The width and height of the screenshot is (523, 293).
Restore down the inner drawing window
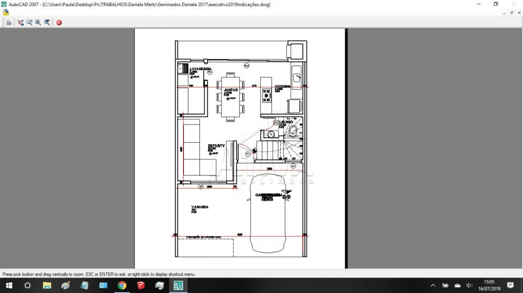pyautogui.click(x=512, y=13)
